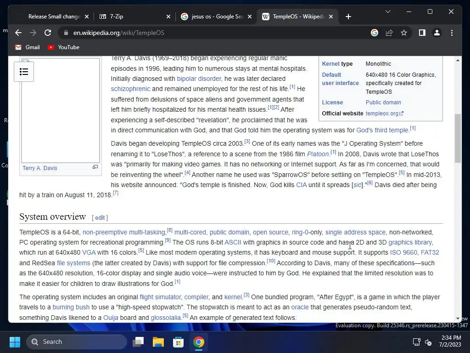Edit the System overview section
Screen dimensions: 470x353
point(100,217)
